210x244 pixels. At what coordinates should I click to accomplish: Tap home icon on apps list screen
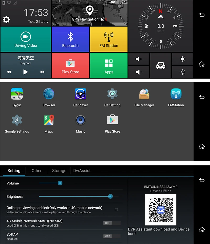(x=202, y=146)
